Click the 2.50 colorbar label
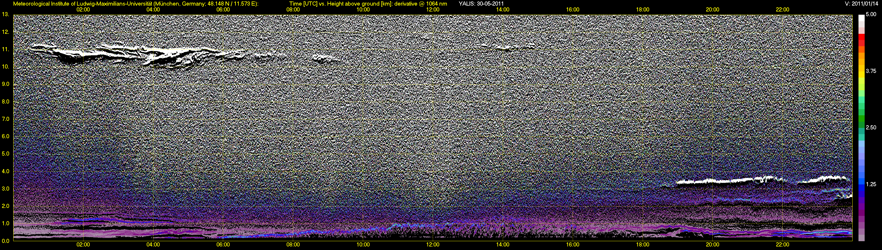882x250 pixels. tap(871, 127)
